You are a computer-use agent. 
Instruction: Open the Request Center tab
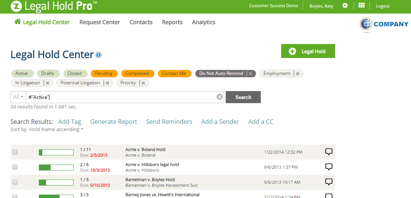(100, 22)
